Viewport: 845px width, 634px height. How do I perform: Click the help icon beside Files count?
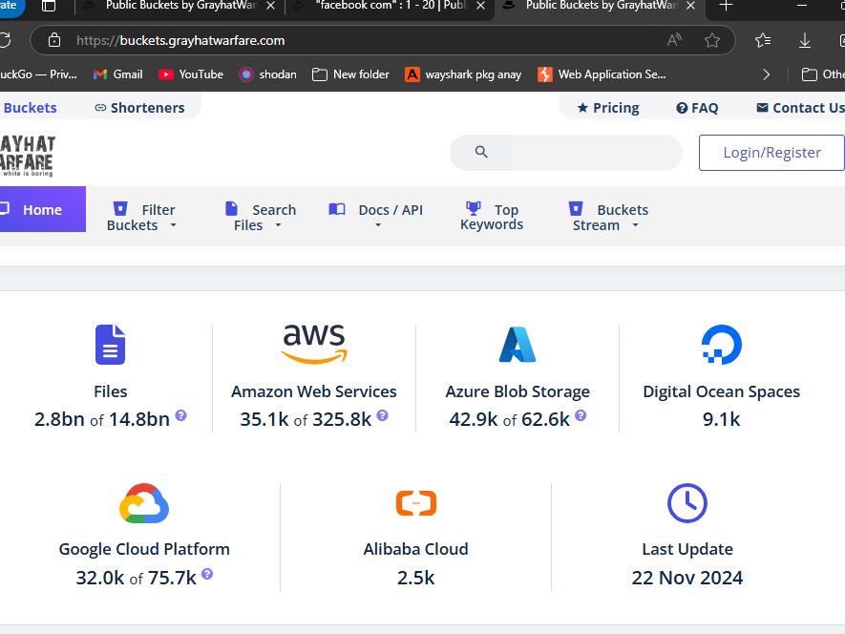click(x=181, y=415)
